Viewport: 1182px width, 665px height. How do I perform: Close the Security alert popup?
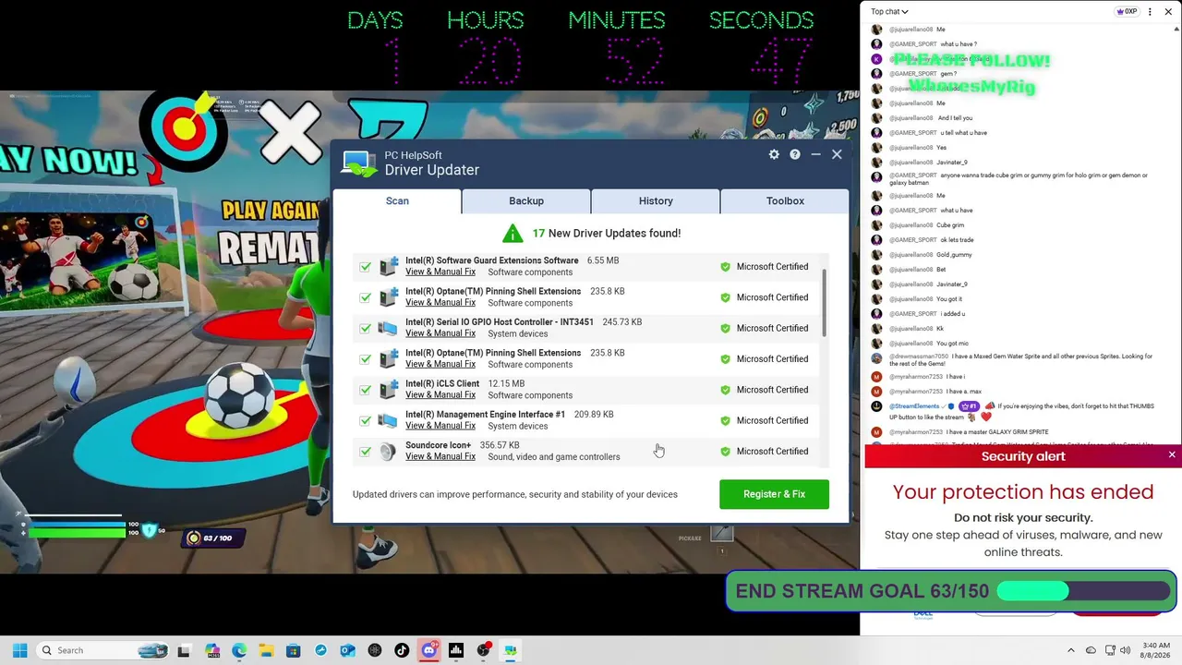(1172, 454)
